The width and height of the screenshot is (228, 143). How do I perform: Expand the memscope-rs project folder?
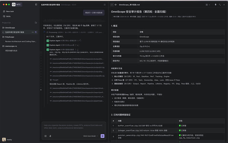click(10, 46)
